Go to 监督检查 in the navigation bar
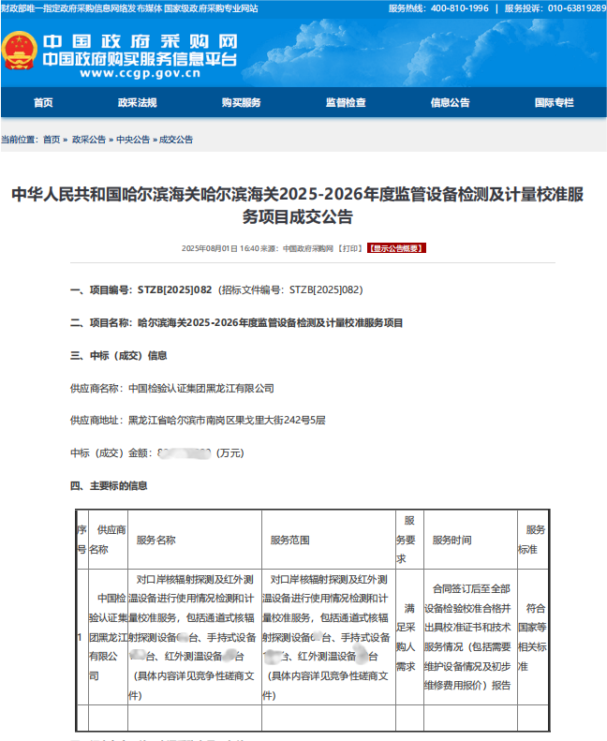This screenshot has width=607, height=741. (346, 103)
